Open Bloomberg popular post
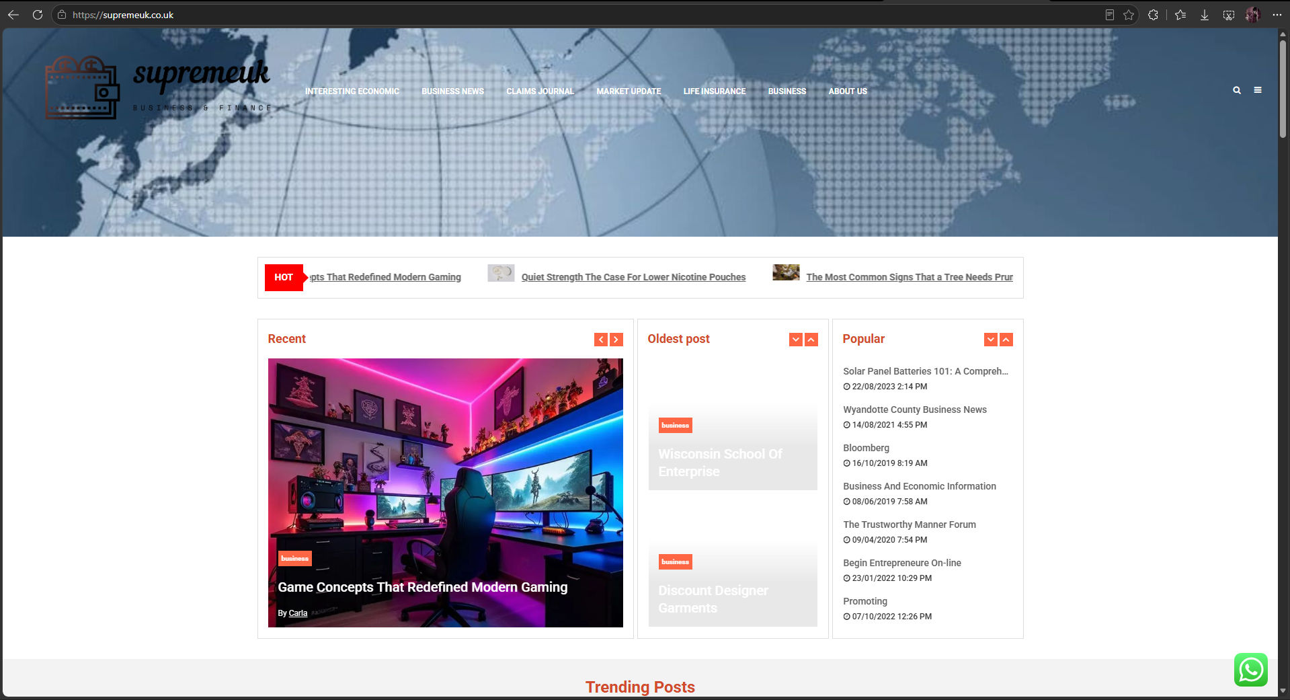This screenshot has height=700, width=1290. (x=866, y=448)
